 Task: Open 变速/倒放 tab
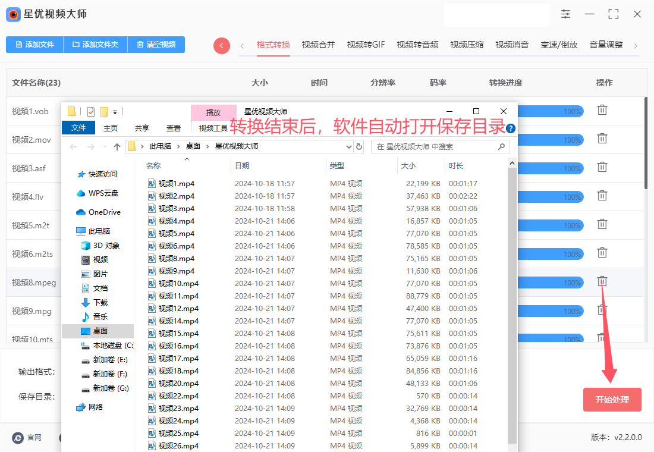click(x=559, y=45)
